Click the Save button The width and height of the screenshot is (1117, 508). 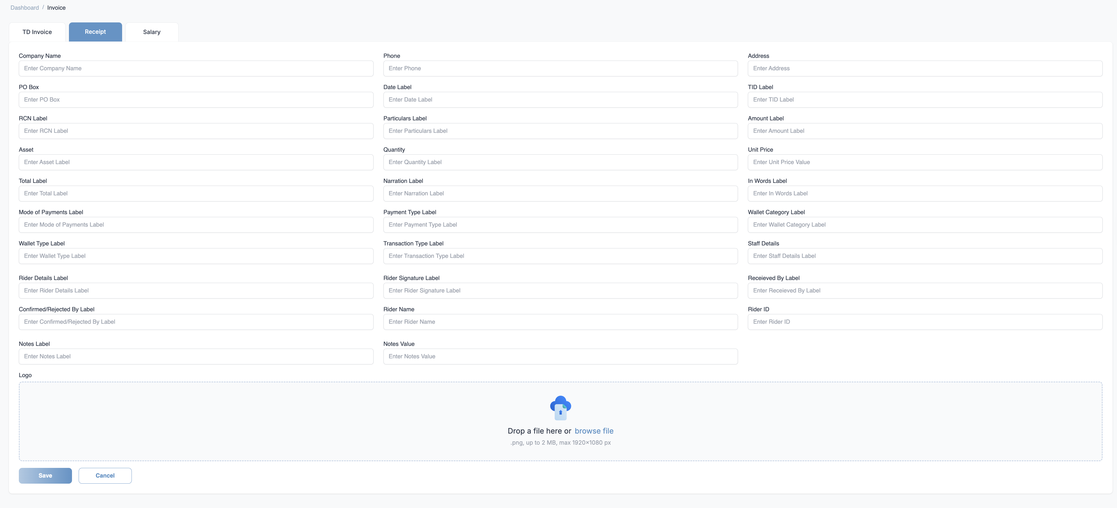click(x=45, y=476)
